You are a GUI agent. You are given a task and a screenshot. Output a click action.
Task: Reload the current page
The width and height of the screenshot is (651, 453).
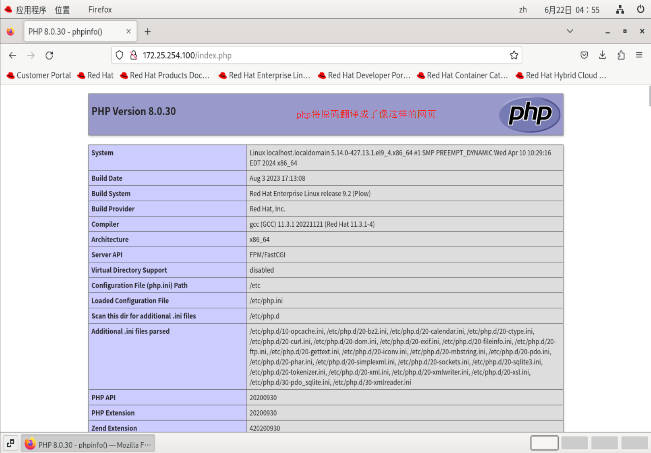click(x=49, y=55)
